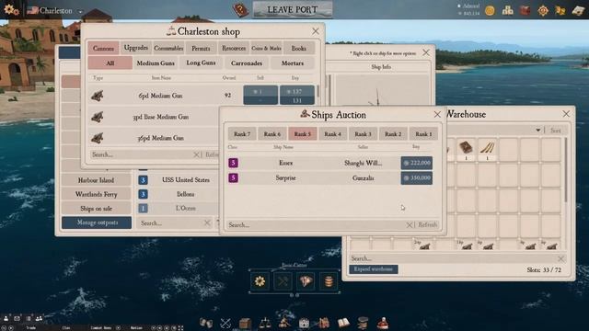Open the auction gavel icon in bottom toolbar
This screenshot has height=331, width=589.
284,323
